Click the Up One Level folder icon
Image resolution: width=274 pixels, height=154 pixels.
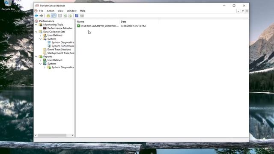[x=48, y=16]
